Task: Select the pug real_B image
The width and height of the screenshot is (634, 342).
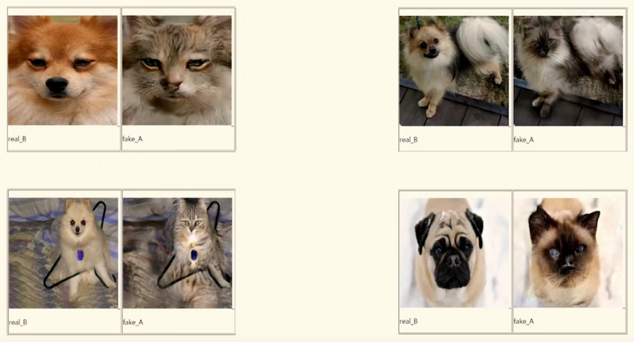Action: coord(455,253)
